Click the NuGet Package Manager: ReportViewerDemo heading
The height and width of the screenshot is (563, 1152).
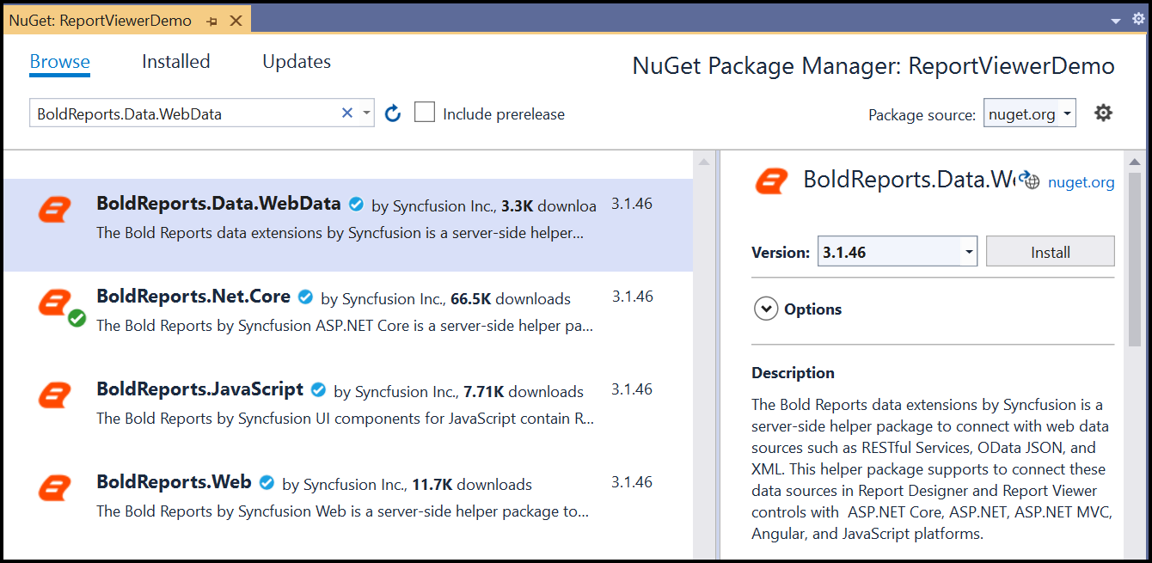point(873,66)
